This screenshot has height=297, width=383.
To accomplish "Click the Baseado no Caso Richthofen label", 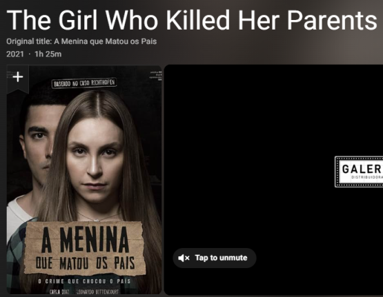I will tap(84, 83).
